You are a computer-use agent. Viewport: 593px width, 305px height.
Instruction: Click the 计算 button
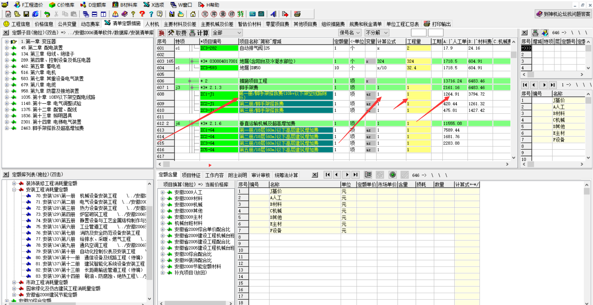click(199, 33)
